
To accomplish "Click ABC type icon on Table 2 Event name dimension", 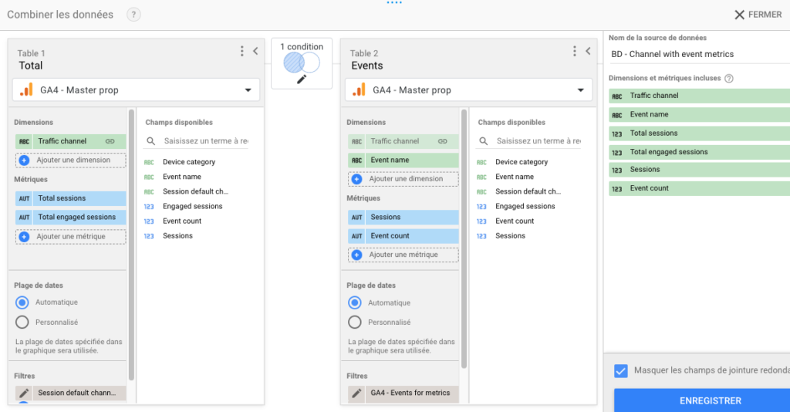I will pyautogui.click(x=356, y=160).
